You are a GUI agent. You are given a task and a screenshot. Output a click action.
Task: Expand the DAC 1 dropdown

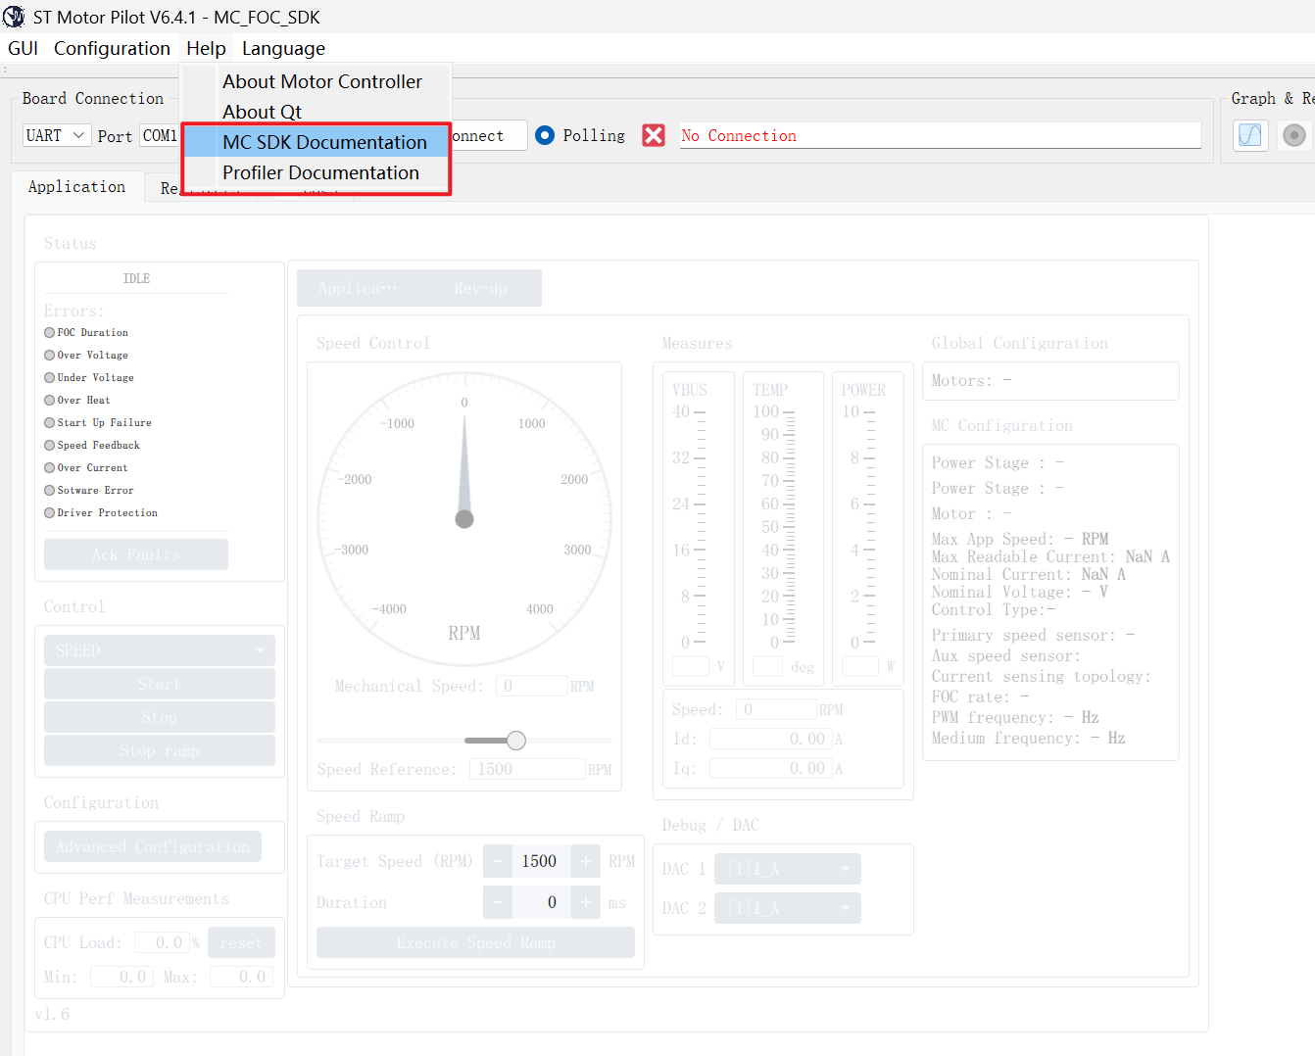788,869
